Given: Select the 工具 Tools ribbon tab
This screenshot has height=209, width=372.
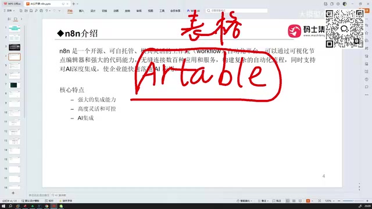Looking at the screenshot, I should [162, 11].
